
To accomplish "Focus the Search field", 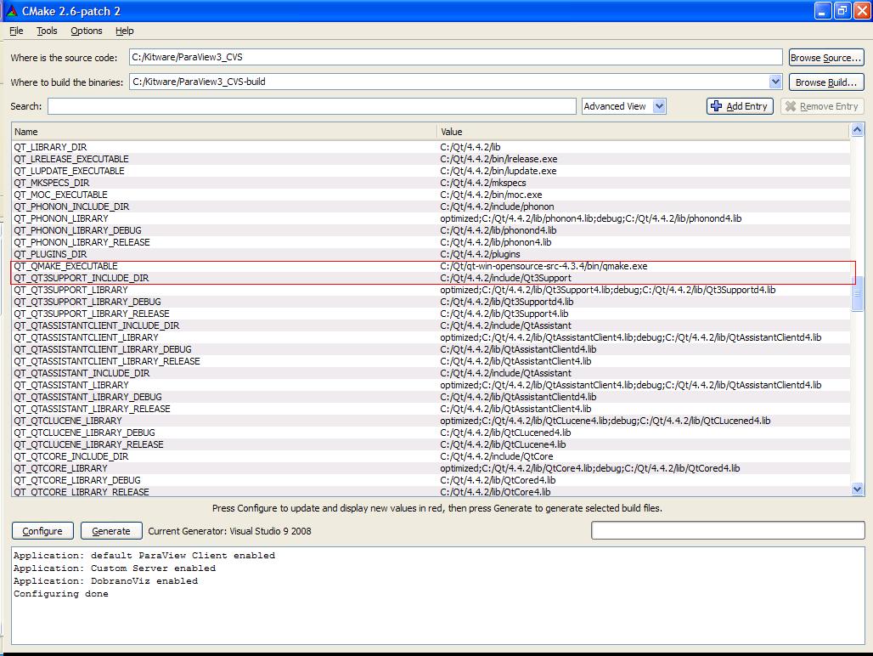I will point(312,106).
